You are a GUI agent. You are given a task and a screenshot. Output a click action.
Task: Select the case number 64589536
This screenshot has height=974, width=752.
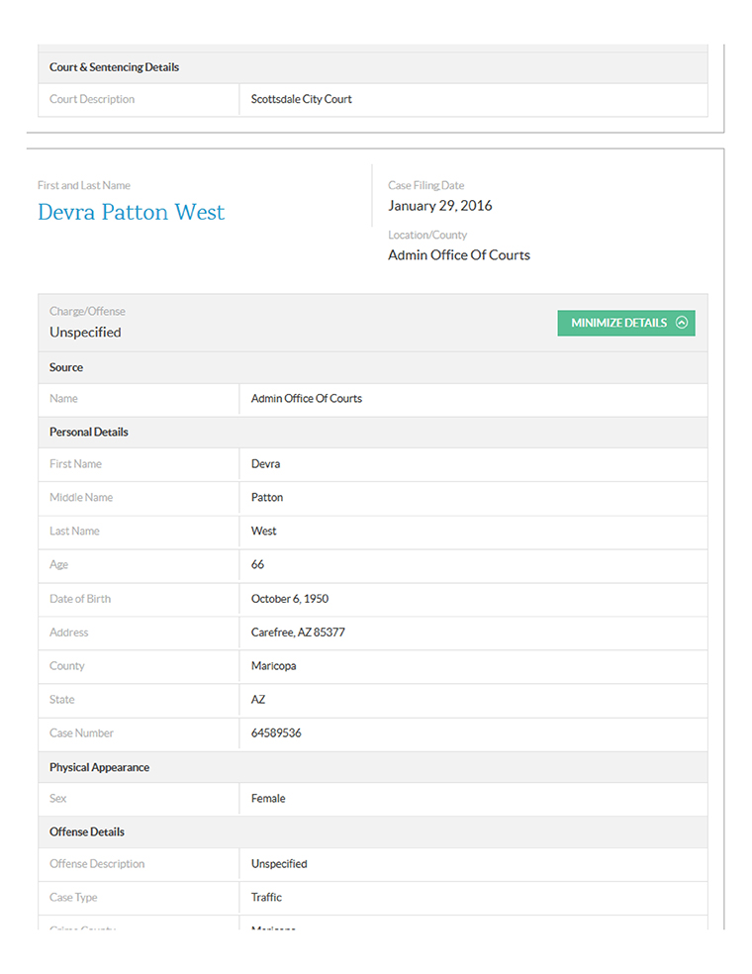276,733
